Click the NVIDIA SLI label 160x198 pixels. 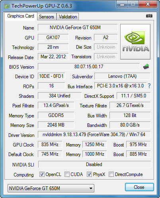click(x=23, y=165)
